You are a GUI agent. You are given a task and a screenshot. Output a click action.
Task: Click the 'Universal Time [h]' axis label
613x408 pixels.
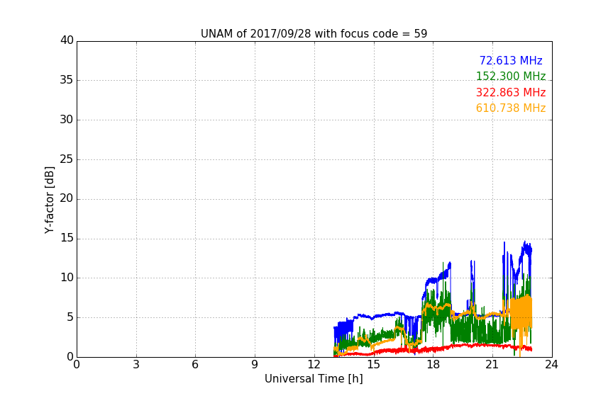314,379
